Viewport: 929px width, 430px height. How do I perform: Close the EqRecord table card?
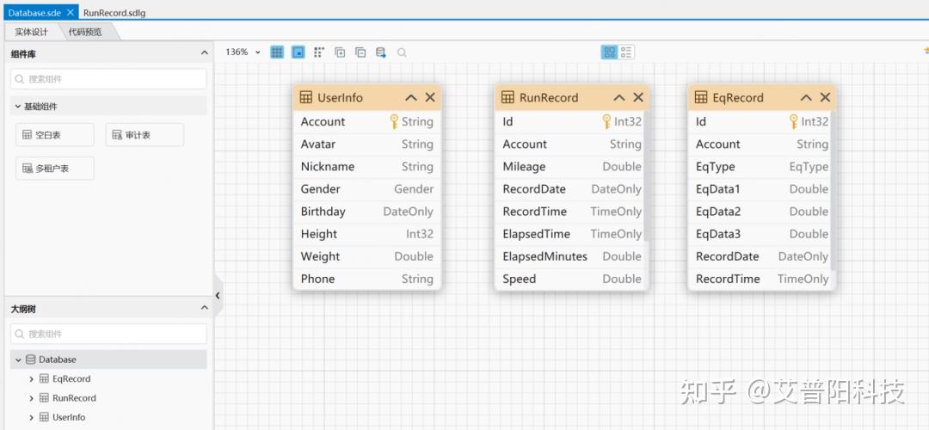[825, 98]
